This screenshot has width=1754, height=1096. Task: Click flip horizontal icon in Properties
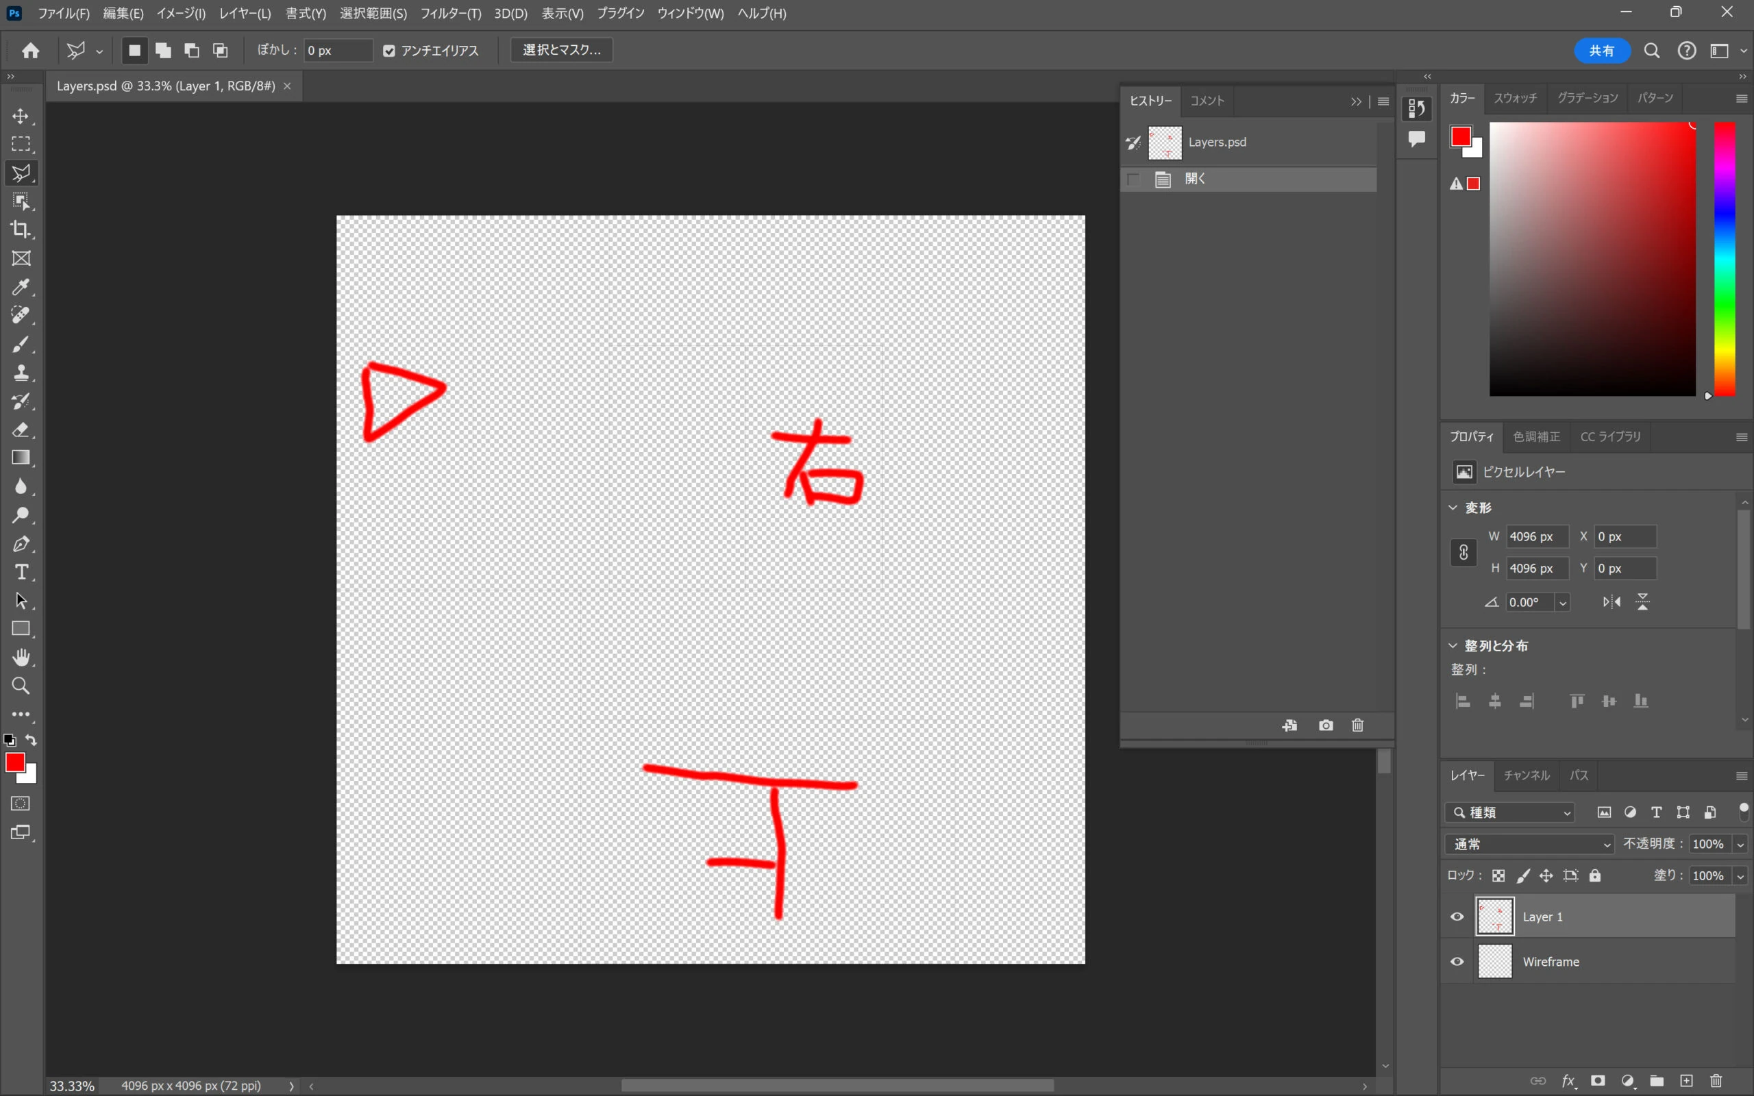pyautogui.click(x=1611, y=601)
